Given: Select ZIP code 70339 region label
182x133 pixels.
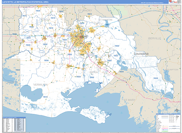Looking at the screenshot, I should tap(156, 78).
